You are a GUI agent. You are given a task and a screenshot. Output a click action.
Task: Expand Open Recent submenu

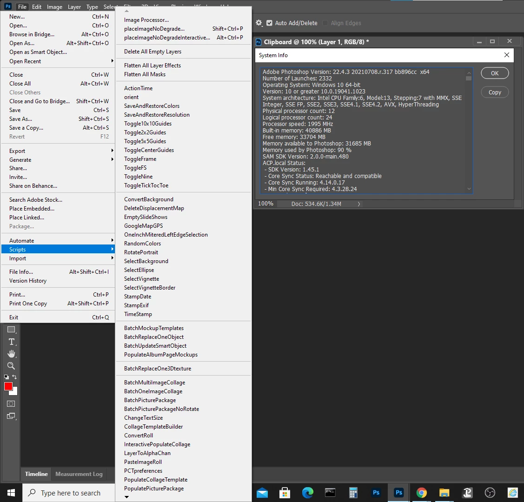59,61
